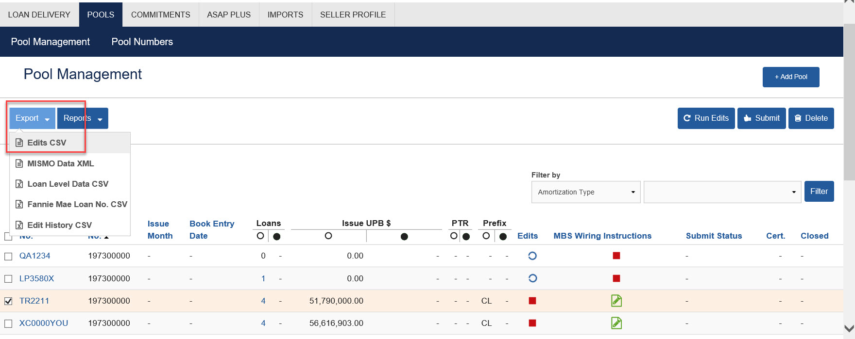The width and height of the screenshot is (855, 339).
Task: Open the Amortization Type filter dropdown
Action: coord(586,192)
